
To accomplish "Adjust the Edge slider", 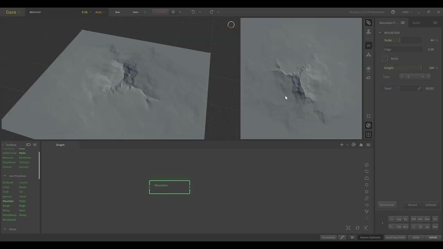I will (x=402, y=49).
